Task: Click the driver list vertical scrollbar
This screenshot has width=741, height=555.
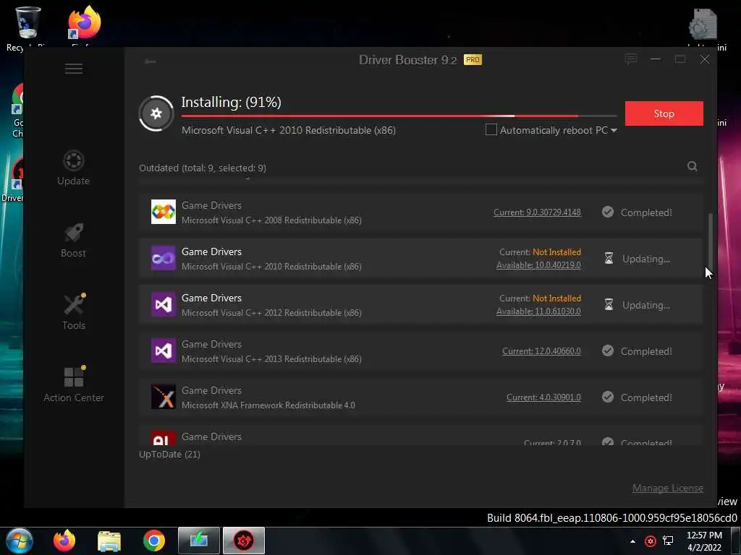Action: 711,241
